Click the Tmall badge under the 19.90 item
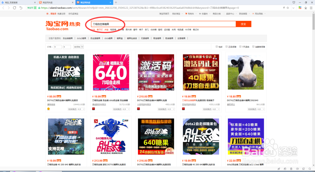 [183, 109]
